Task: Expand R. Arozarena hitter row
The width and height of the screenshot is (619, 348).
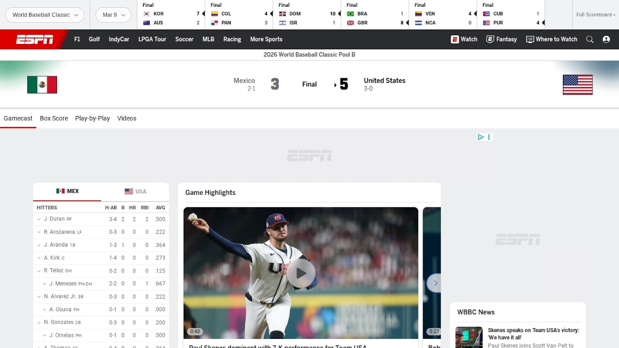Action: (x=39, y=232)
